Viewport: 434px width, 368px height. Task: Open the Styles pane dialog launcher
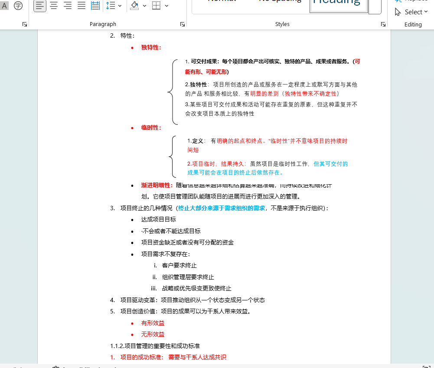click(383, 25)
